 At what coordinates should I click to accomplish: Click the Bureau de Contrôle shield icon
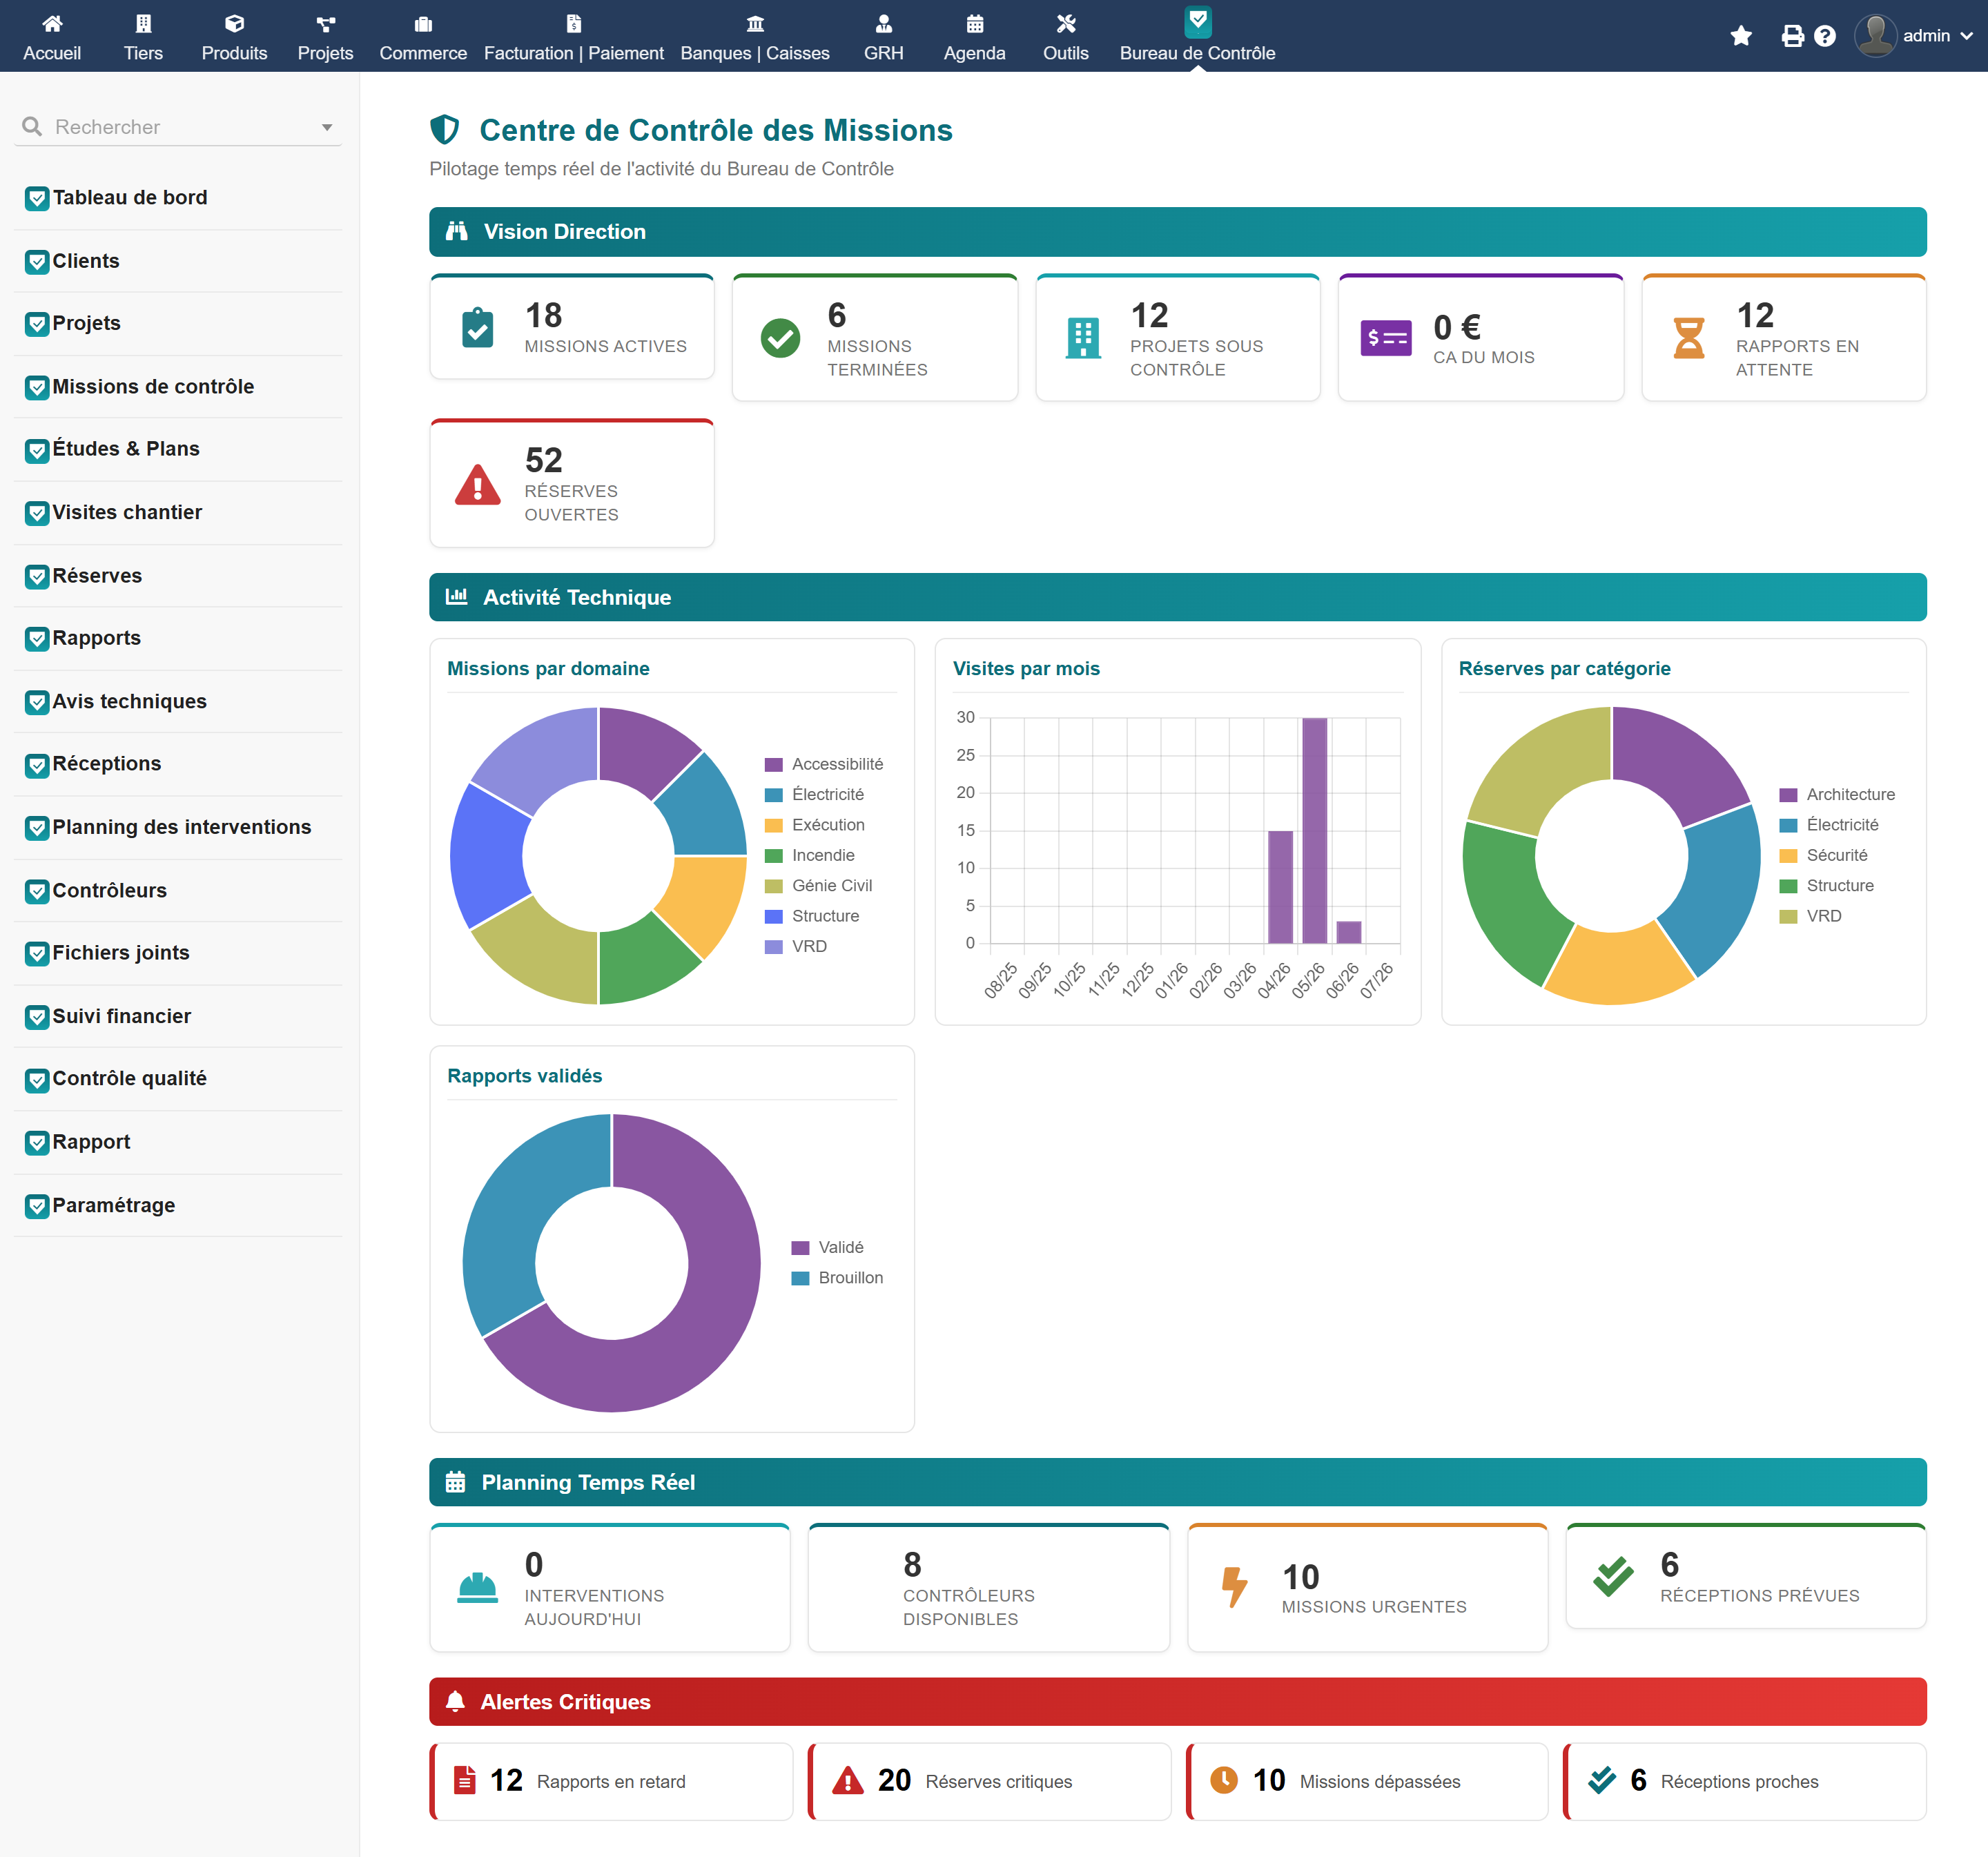coord(1197,21)
